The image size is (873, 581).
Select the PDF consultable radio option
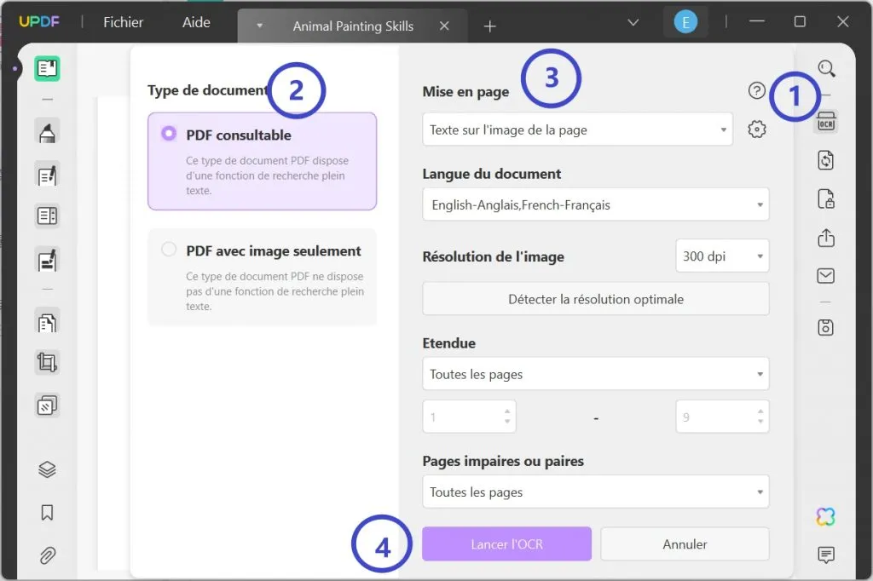coord(169,134)
